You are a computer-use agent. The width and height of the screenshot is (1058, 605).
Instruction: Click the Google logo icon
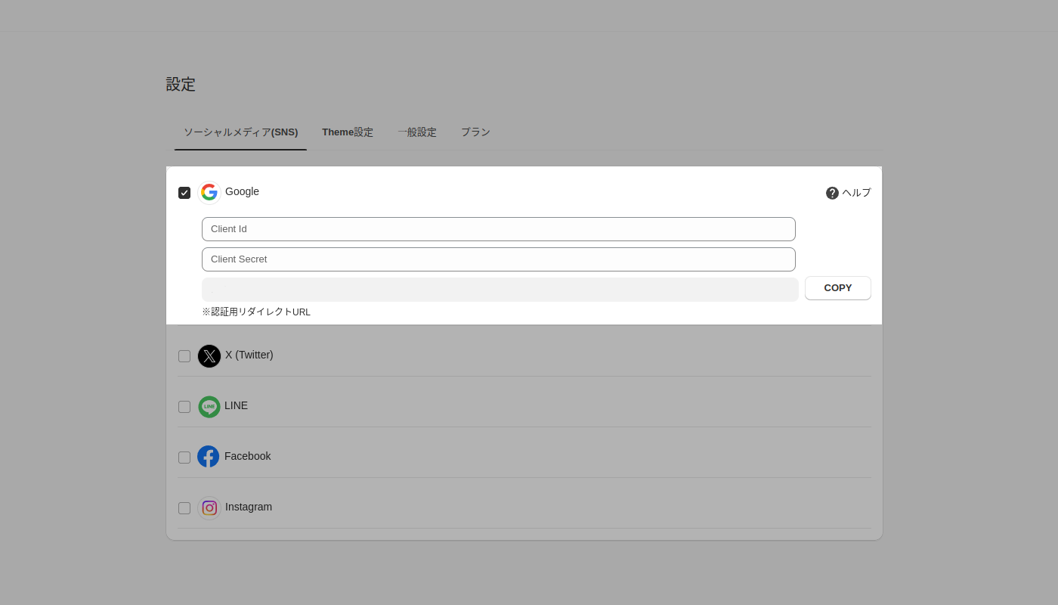click(209, 193)
